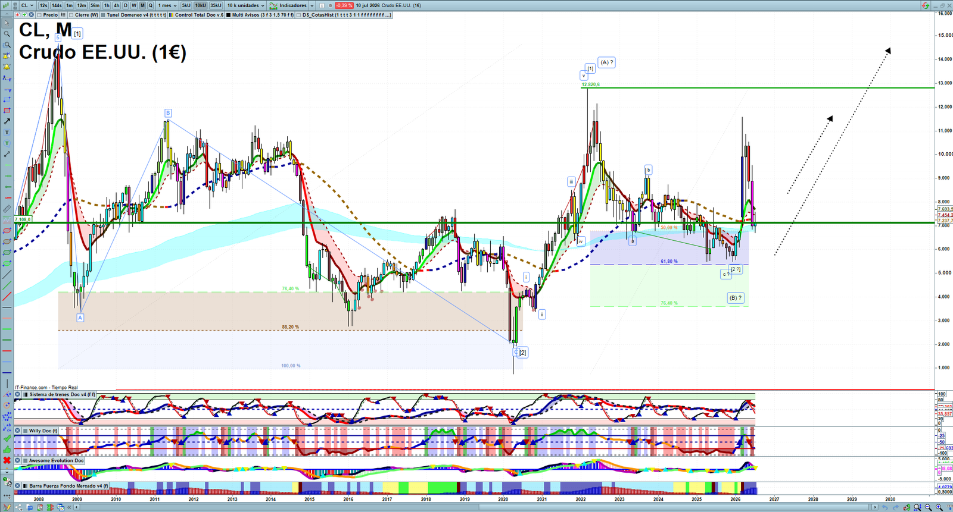Select the 144s timeframe button
This screenshot has width=953, height=512.
click(x=57, y=5)
